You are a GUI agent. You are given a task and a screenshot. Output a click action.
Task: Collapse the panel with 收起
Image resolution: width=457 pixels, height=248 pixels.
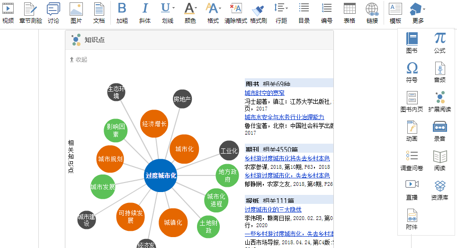coord(79,60)
